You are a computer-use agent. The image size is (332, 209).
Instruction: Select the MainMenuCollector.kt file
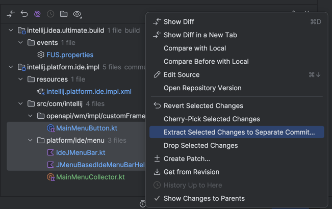pyautogui.click(x=90, y=177)
